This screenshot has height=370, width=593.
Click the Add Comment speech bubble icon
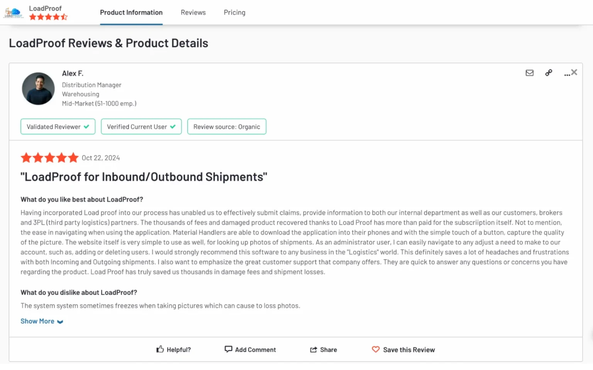point(229,349)
